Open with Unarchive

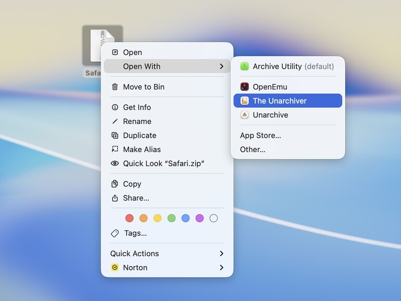287,115
